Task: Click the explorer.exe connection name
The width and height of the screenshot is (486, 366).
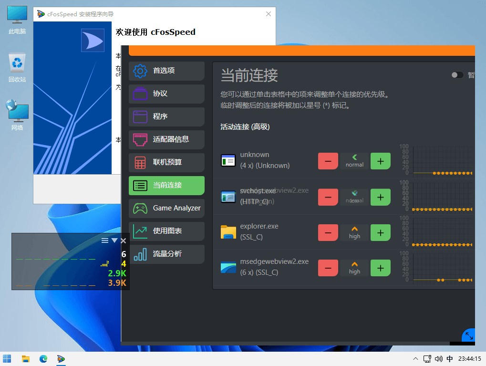Action: coord(259,226)
